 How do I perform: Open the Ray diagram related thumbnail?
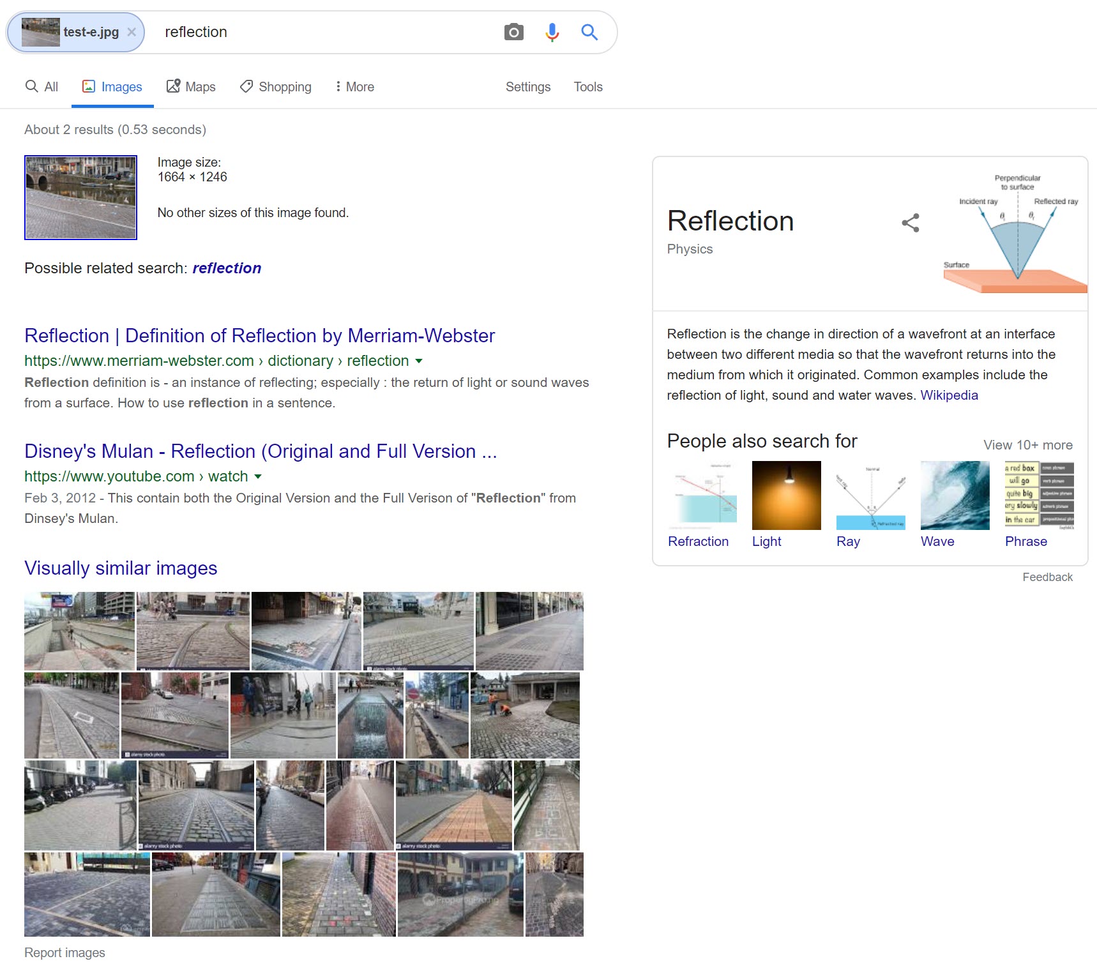click(x=871, y=495)
